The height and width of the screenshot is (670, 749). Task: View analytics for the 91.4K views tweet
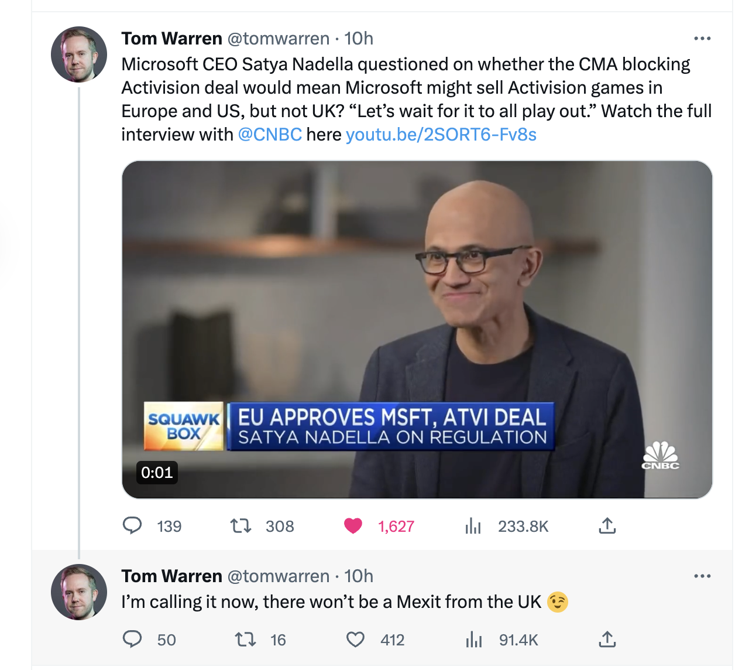pos(473,640)
